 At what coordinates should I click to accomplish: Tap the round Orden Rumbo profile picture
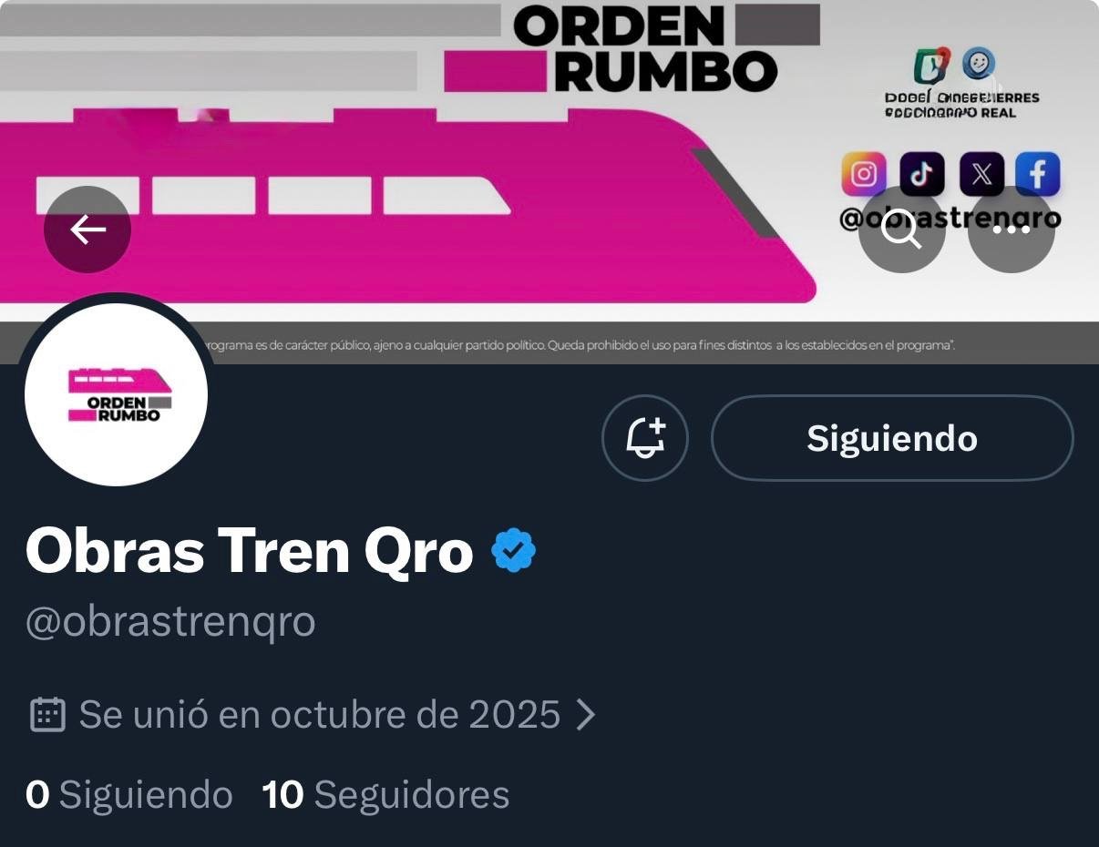pos(116,394)
